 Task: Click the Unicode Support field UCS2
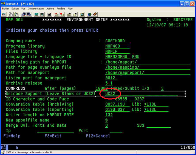pyautogui.click(x=142, y=94)
